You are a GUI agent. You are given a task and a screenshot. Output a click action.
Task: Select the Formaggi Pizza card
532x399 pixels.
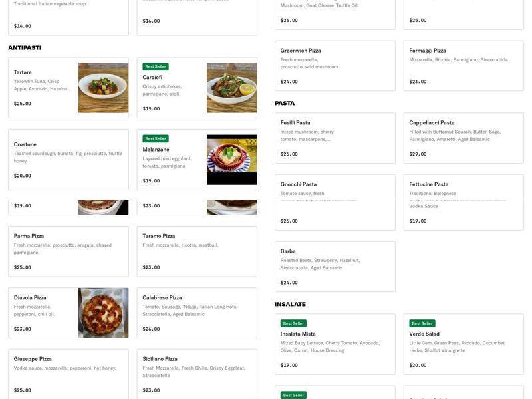pyautogui.click(x=464, y=66)
